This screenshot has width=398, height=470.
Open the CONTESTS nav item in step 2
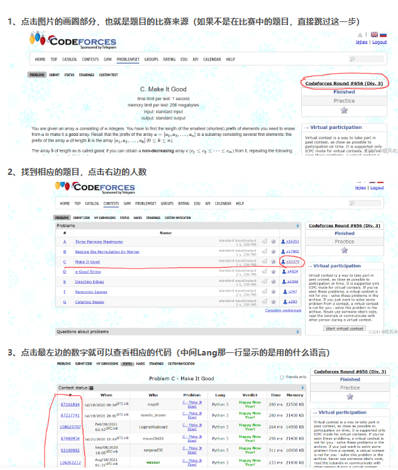(x=111, y=203)
